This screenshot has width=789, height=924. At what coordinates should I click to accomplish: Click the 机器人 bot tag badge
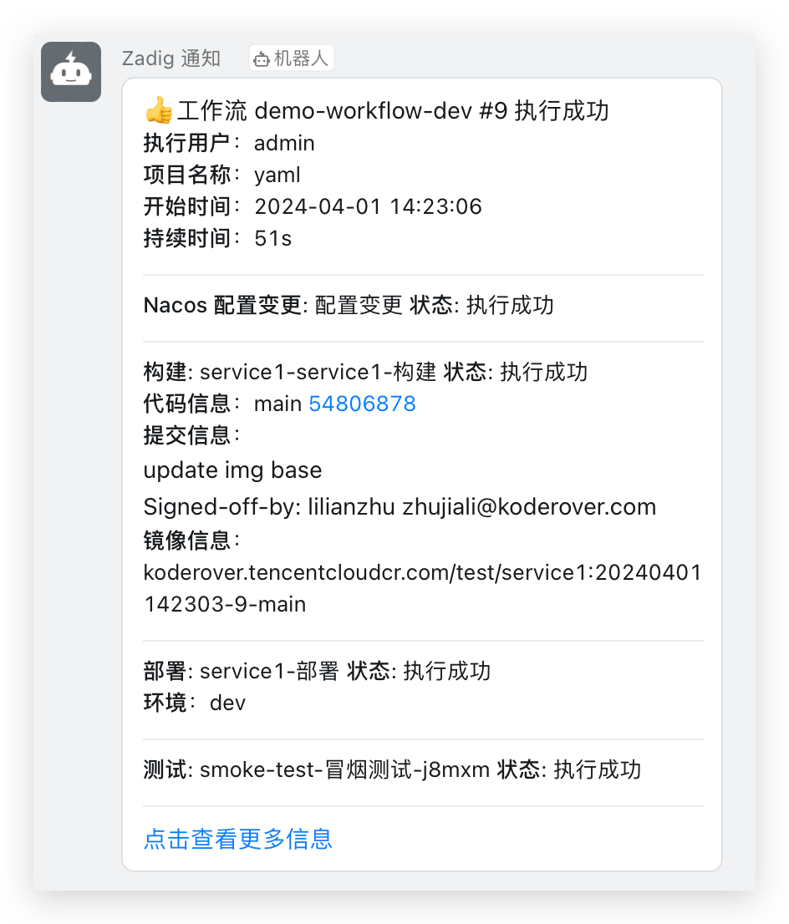click(x=292, y=58)
